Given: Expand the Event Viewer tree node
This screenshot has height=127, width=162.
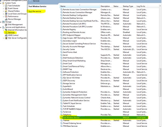Looking at the screenshot, I should (x=3, y=8).
